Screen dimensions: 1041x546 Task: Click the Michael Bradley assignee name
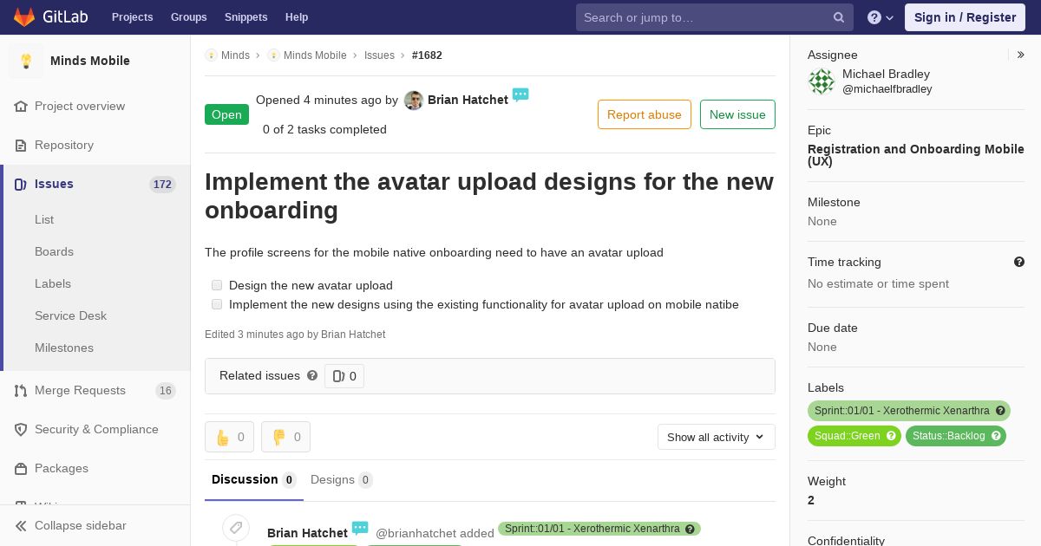point(886,74)
